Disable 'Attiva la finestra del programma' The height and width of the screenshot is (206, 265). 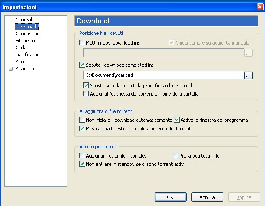[x=177, y=120]
